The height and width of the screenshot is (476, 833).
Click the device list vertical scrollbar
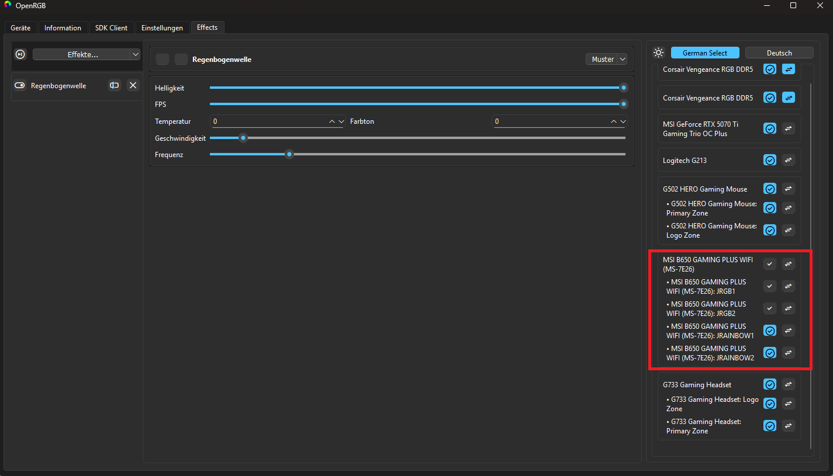(810, 266)
